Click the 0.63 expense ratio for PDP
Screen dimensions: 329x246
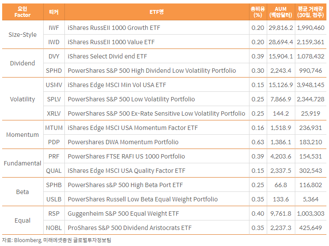coord(258,142)
